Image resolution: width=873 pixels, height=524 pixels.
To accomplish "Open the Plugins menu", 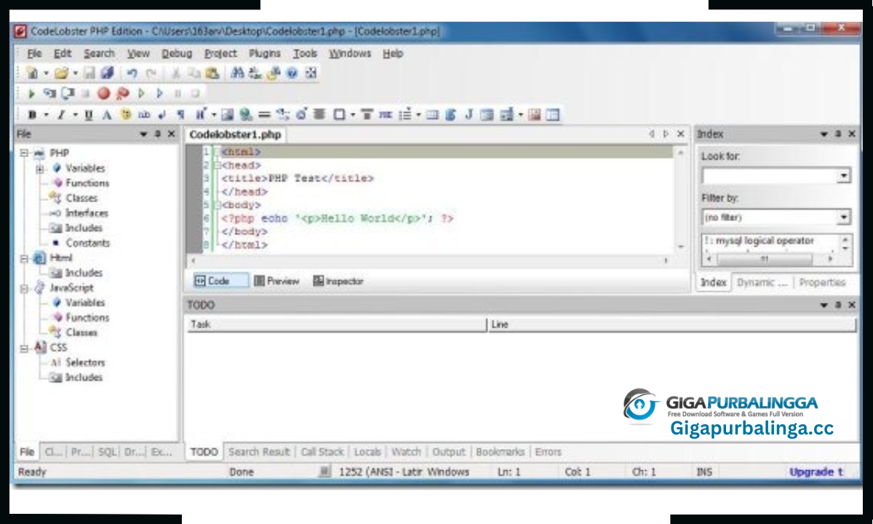I will [x=265, y=53].
